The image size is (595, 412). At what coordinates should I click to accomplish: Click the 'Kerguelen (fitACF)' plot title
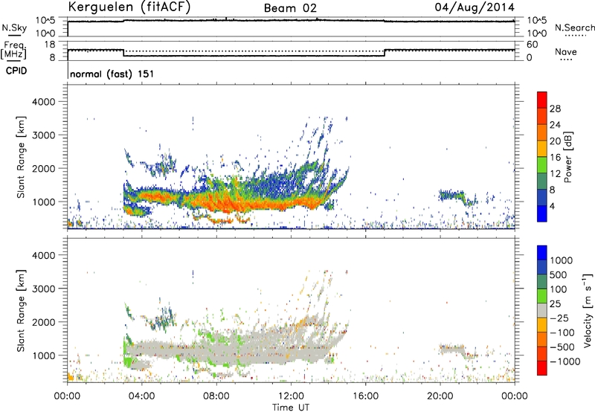[129, 7]
